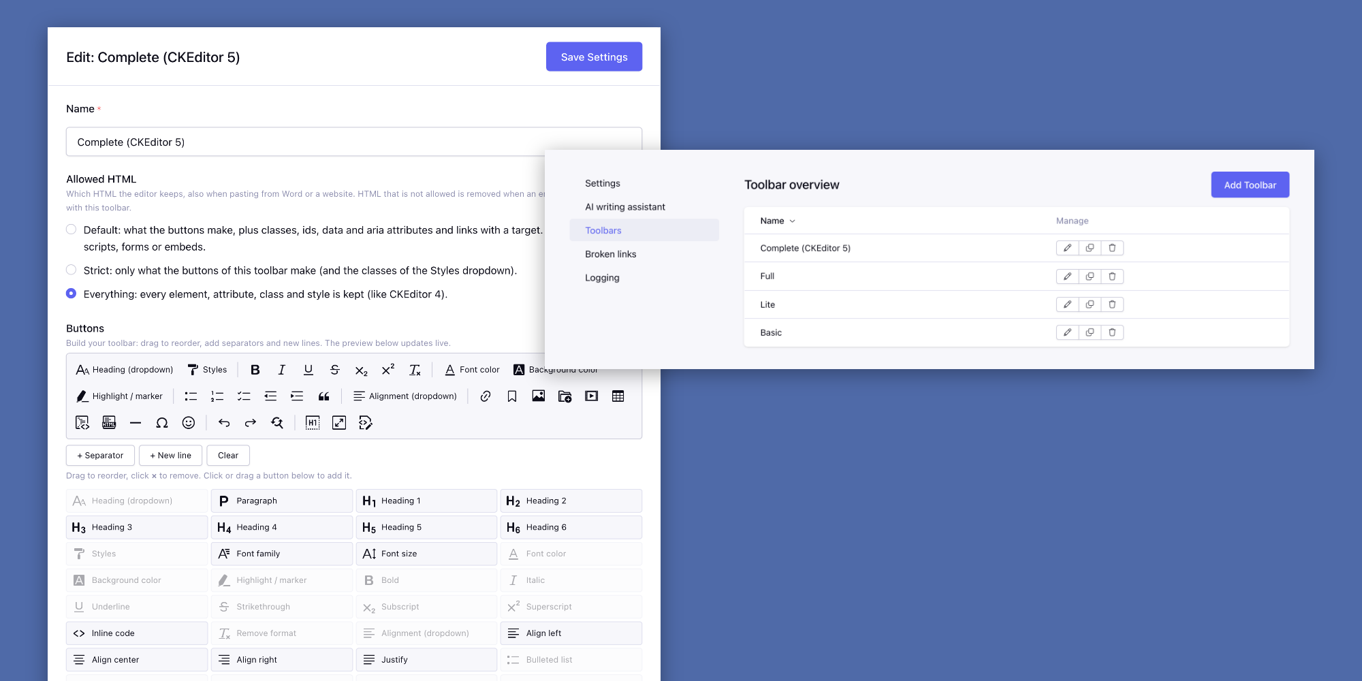
Task: Click the horizontal line icon
Action: coord(136,423)
